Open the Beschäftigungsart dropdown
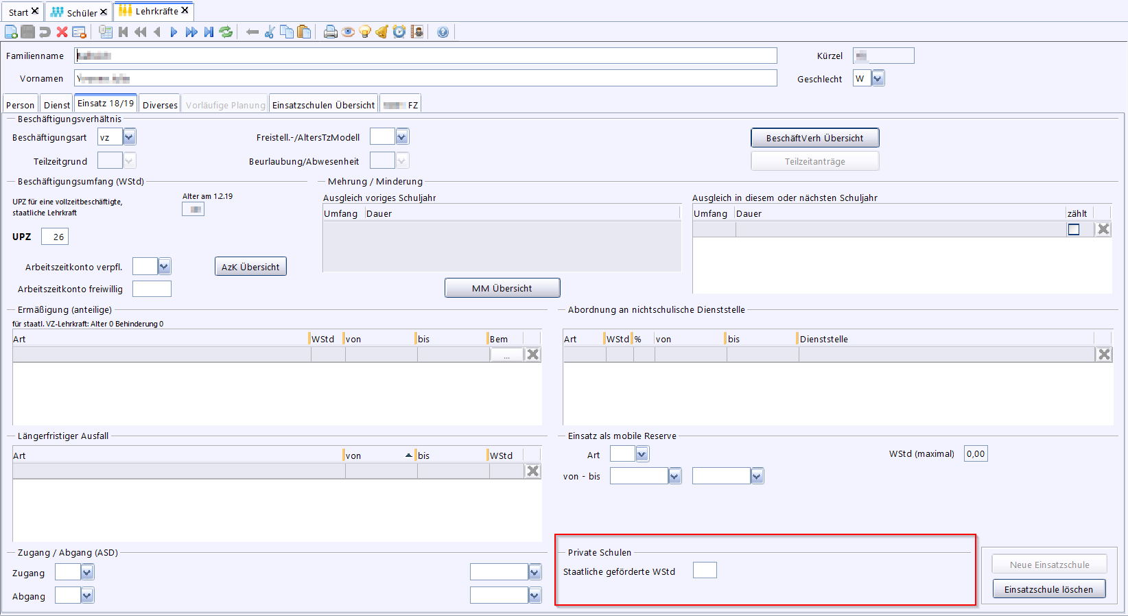1128x616 pixels. pyautogui.click(x=129, y=137)
